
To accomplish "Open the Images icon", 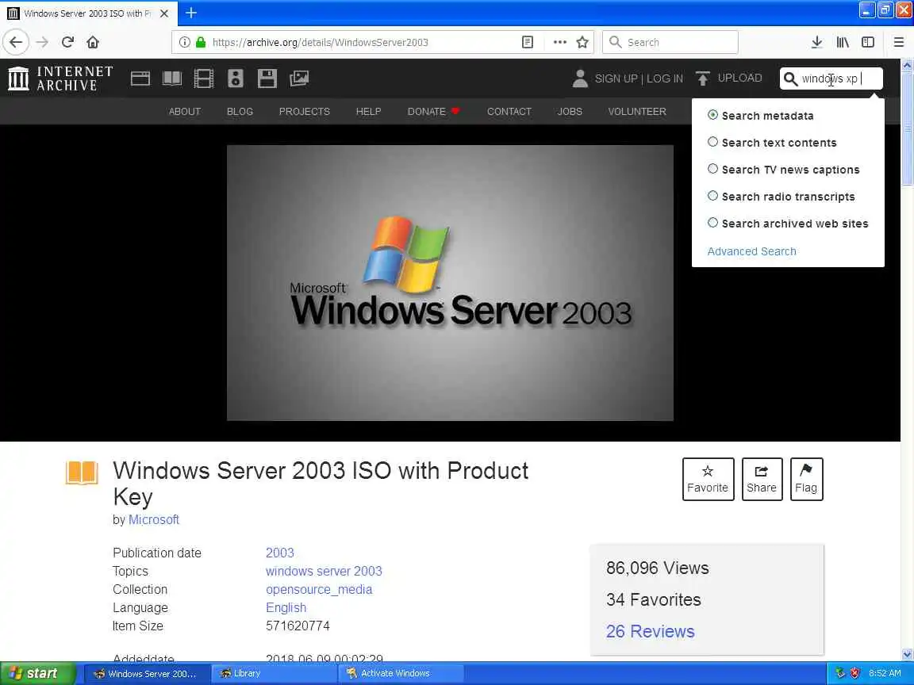I will (299, 78).
